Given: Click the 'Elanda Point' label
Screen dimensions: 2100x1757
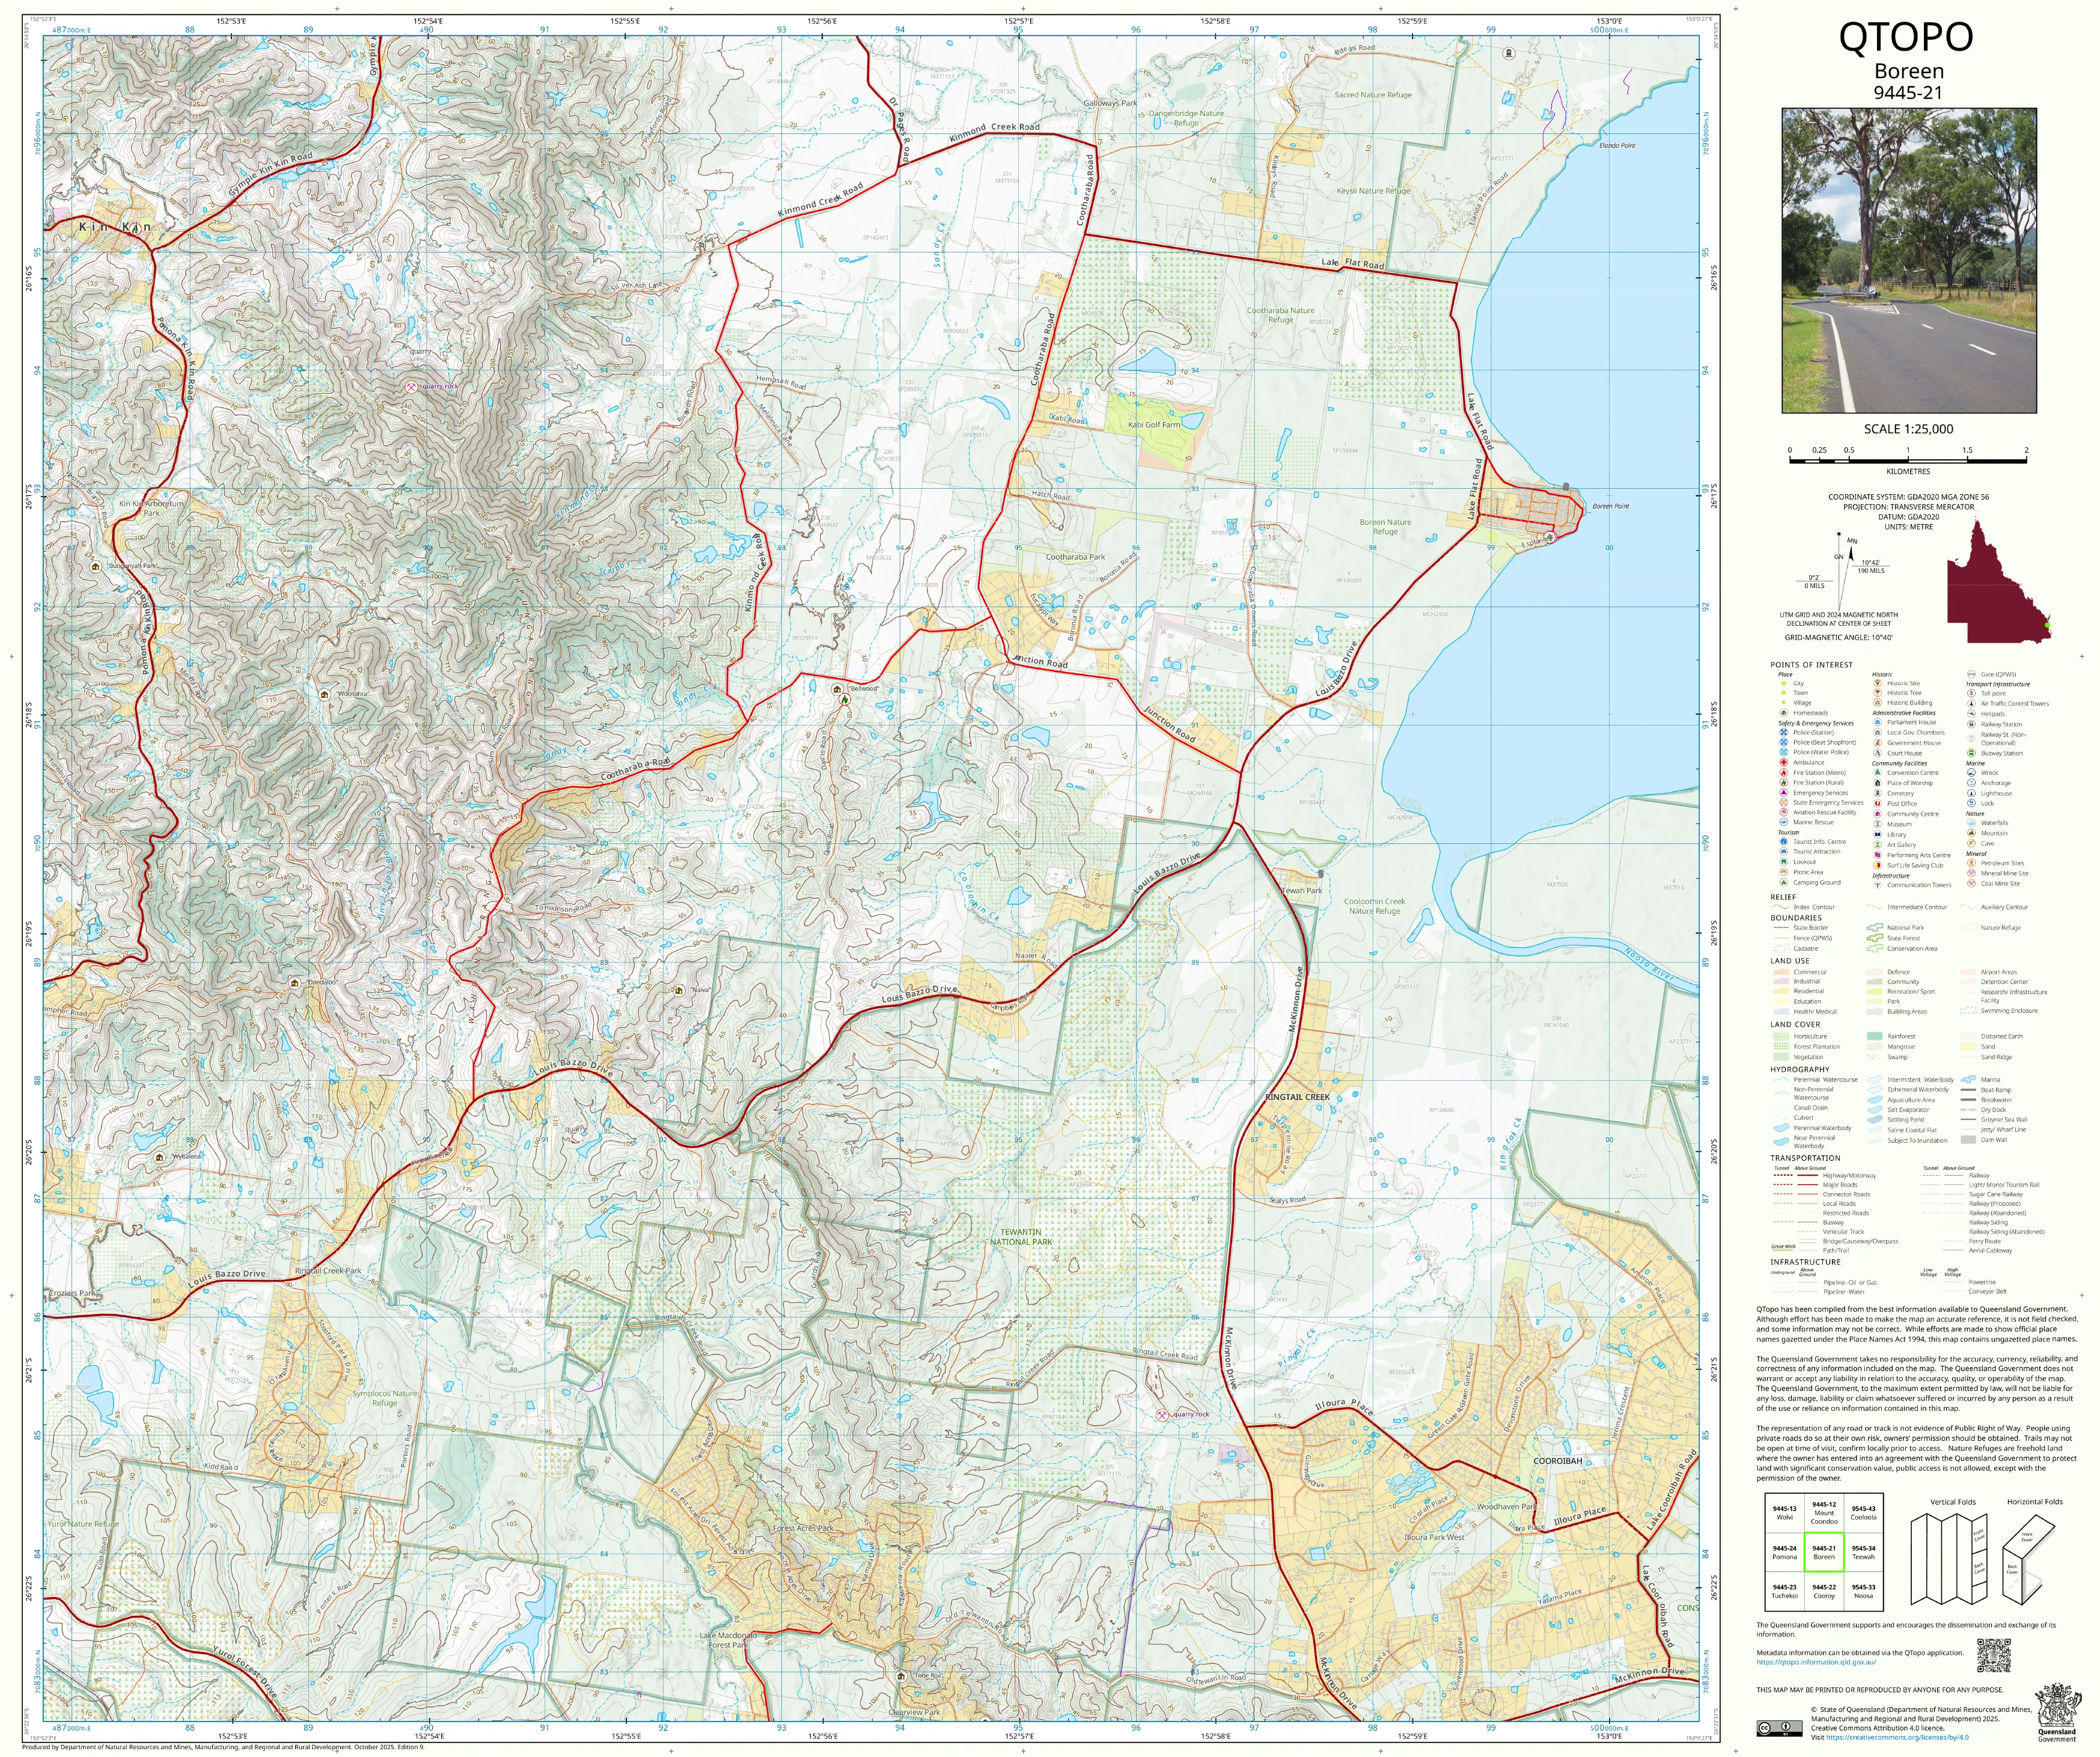Looking at the screenshot, I should [x=1617, y=145].
